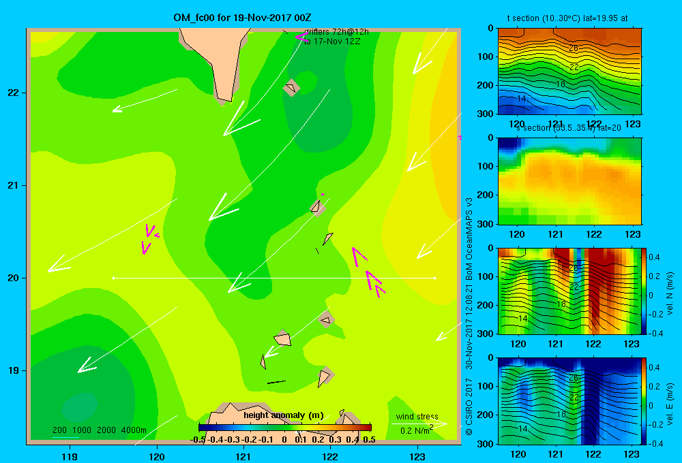The width and height of the screenshot is (682, 463).
Task: Click the "200 1000 2000 4000m" depth contour legend
Action: (100, 430)
